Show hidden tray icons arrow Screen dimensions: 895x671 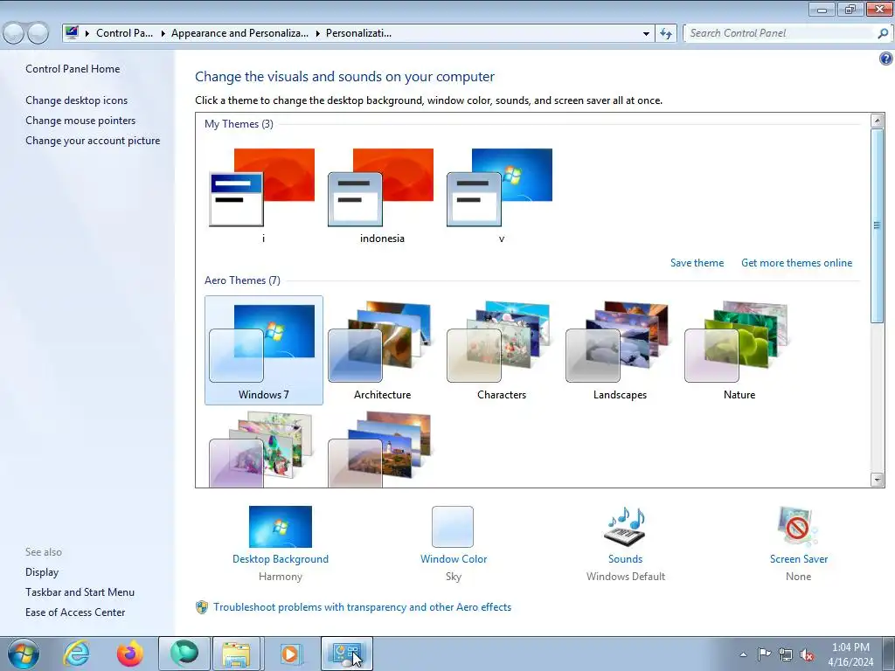coord(743,654)
